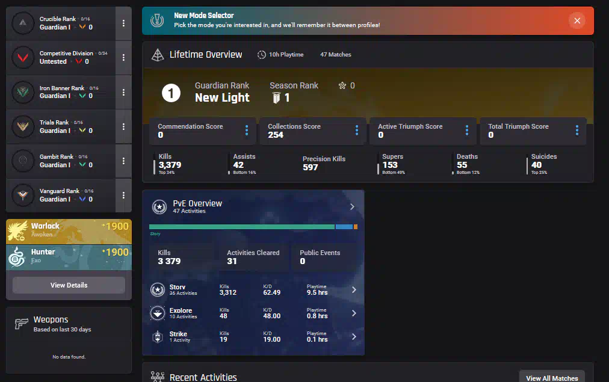This screenshot has height=382, width=609.
Task: Open the Story activities link
Action: coord(183,289)
